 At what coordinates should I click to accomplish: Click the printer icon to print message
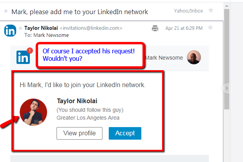pos(155,28)
